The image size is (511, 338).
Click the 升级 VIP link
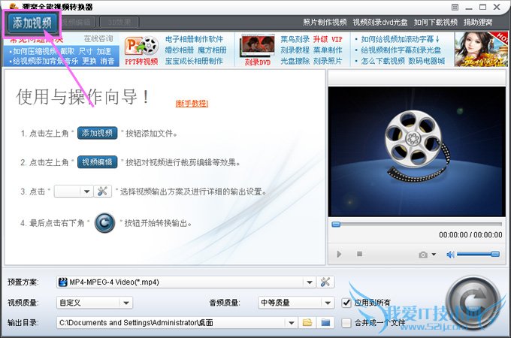click(x=328, y=39)
